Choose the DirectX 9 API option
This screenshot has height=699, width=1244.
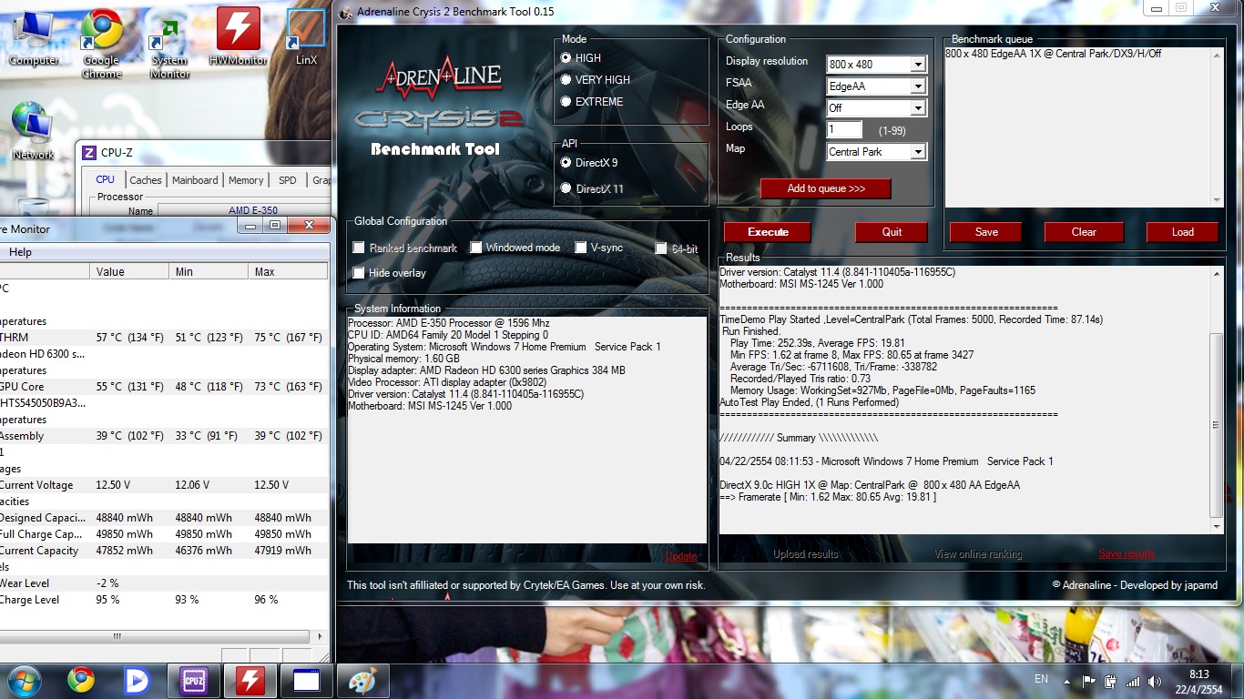tap(566, 163)
